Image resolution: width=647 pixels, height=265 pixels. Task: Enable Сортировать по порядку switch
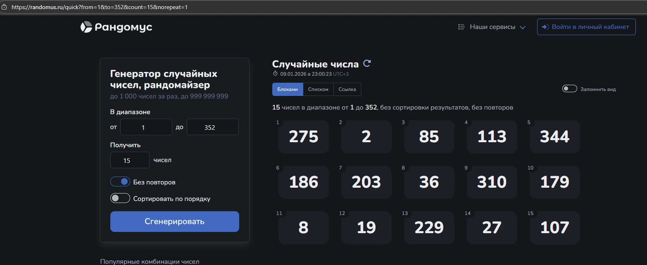coord(120,198)
